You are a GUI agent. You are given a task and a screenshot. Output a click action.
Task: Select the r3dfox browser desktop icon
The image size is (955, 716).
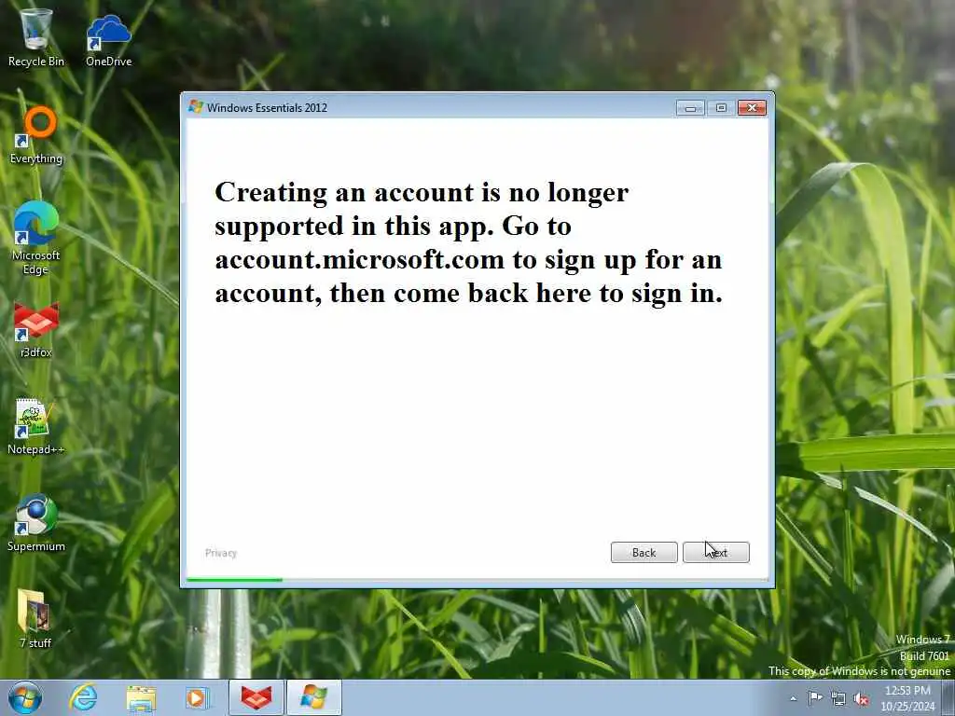pos(36,329)
